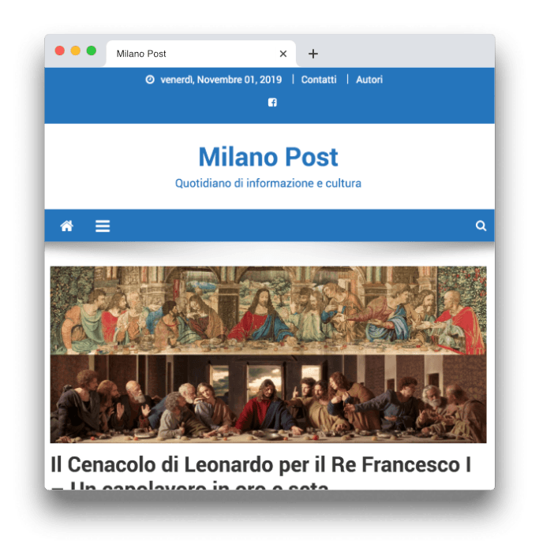Click the Milano Post site title
This screenshot has width=539, height=544.
(x=268, y=157)
